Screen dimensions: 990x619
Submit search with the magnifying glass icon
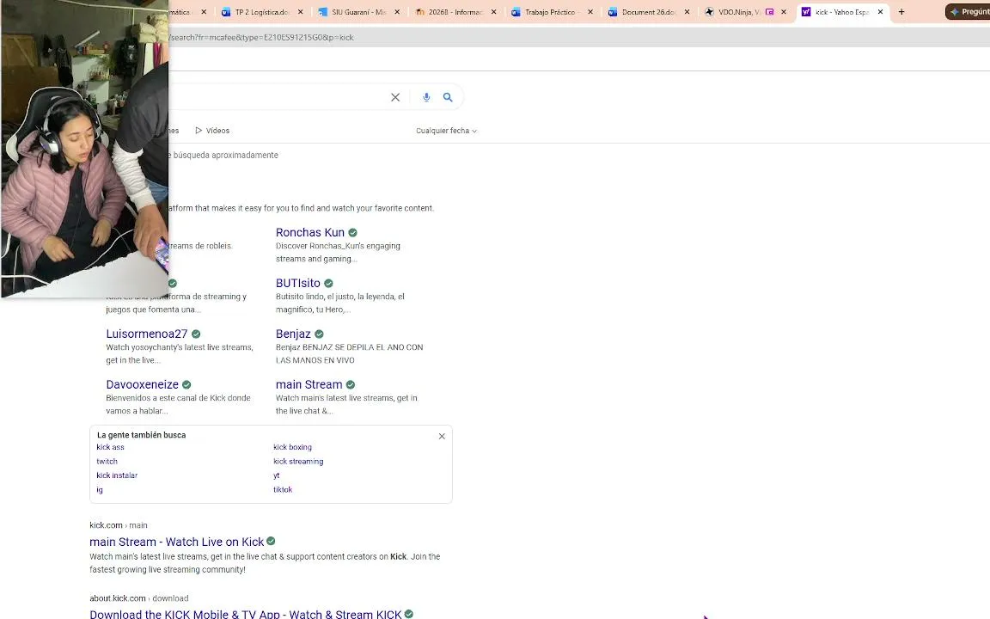tap(448, 97)
